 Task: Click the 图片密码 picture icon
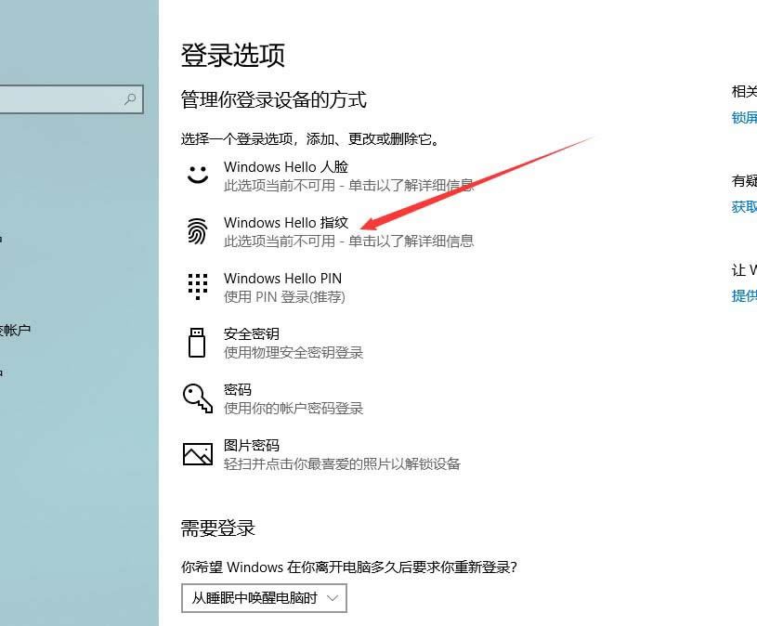pyautogui.click(x=198, y=453)
